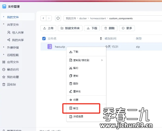
Task: Go back with the left arrow button
Action: click(43, 18)
